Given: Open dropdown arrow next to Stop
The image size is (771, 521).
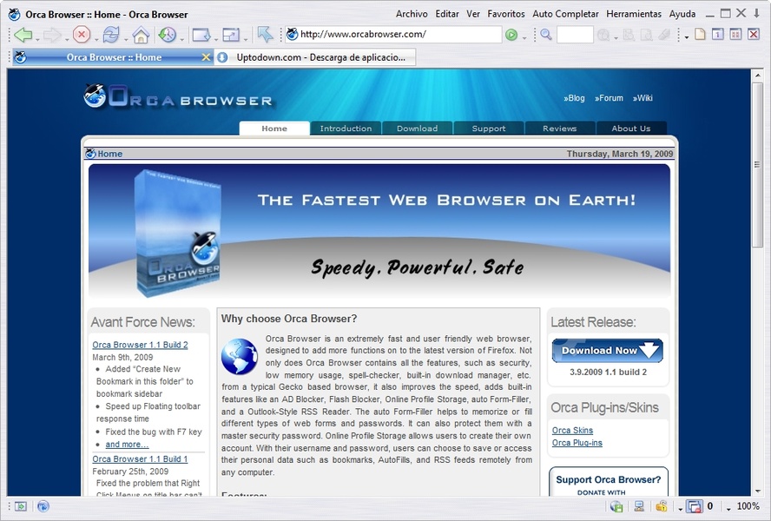Looking at the screenshot, I should click(96, 38).
